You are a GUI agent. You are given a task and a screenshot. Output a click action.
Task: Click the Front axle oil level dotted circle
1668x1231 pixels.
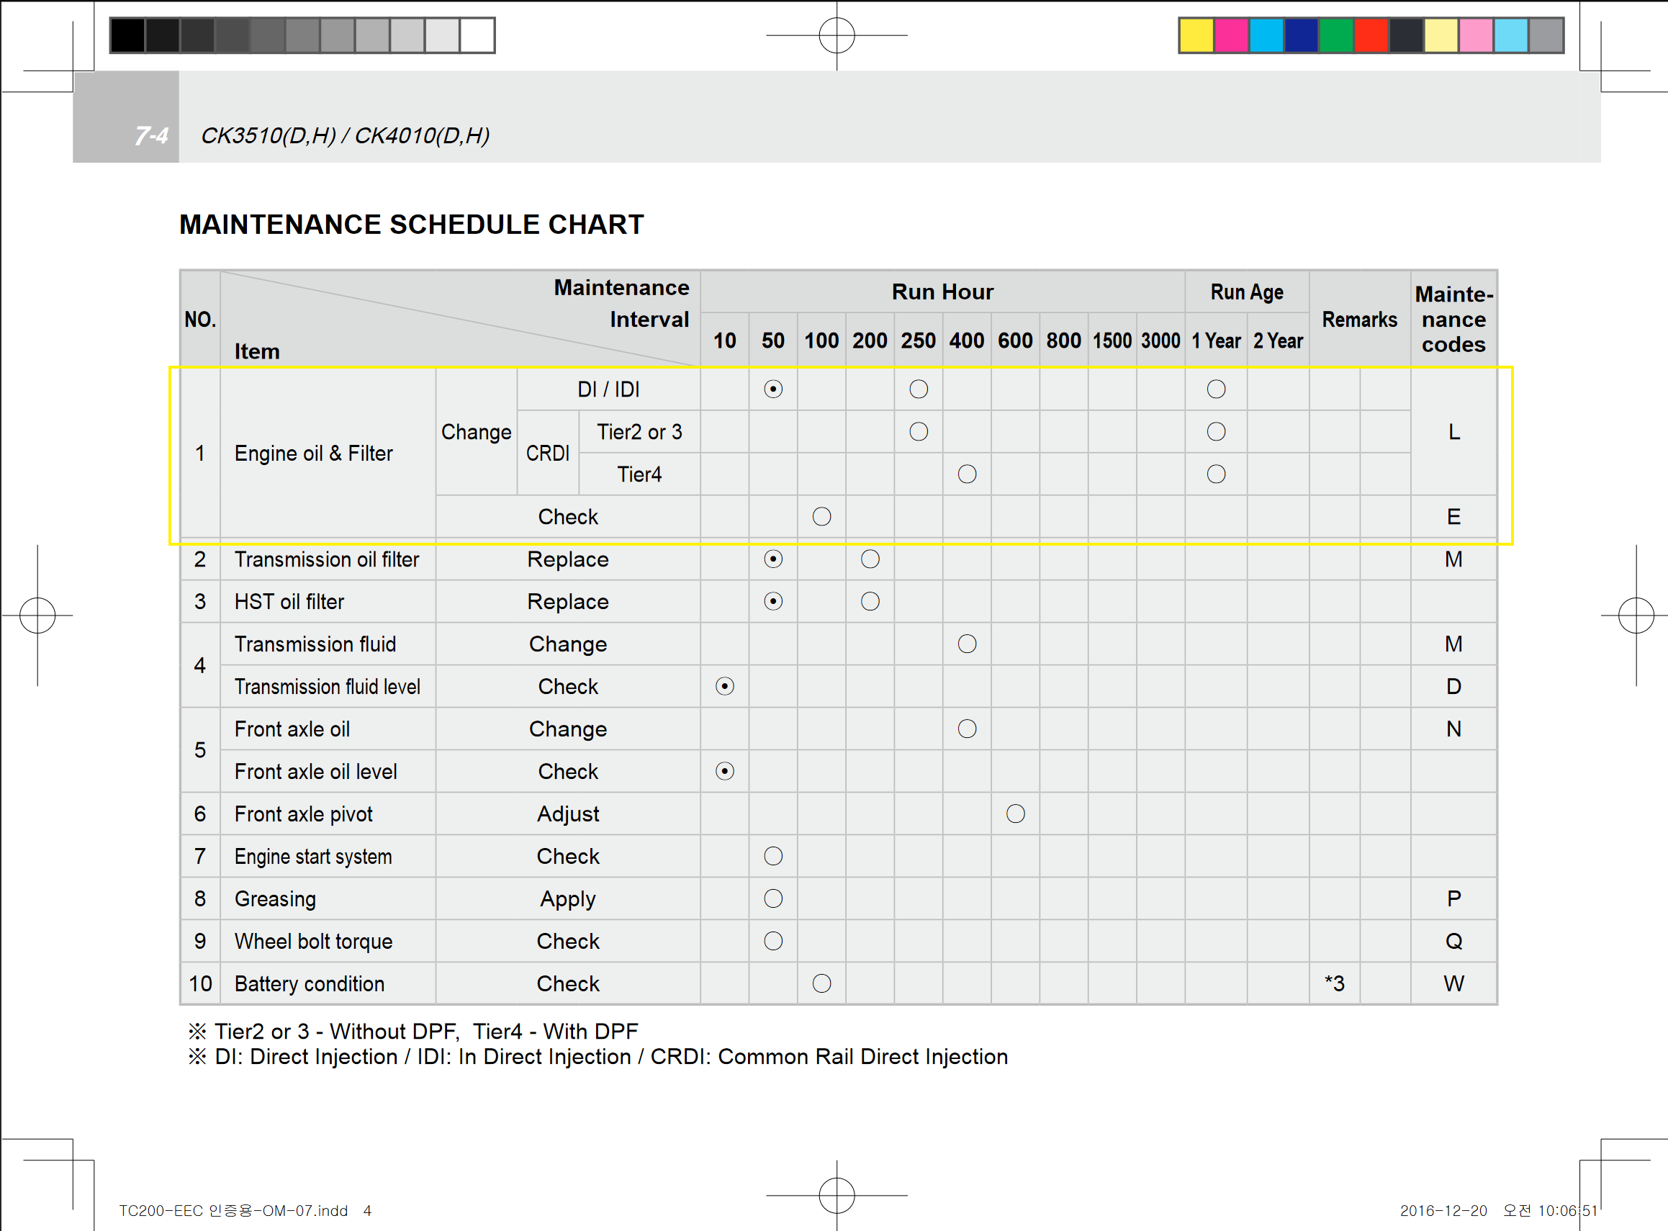pyautogui.click(x=725, y=771)
